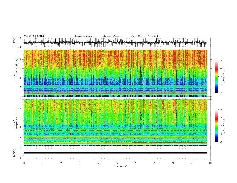Screen dimensions: 237x183
Task: Click time axis tick label 10
Action: 210,163
